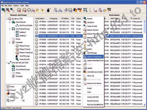Screen dimensions: 147x110
Task: Click the Unlock padlock toolbar icon
Action: click(42, 10)
